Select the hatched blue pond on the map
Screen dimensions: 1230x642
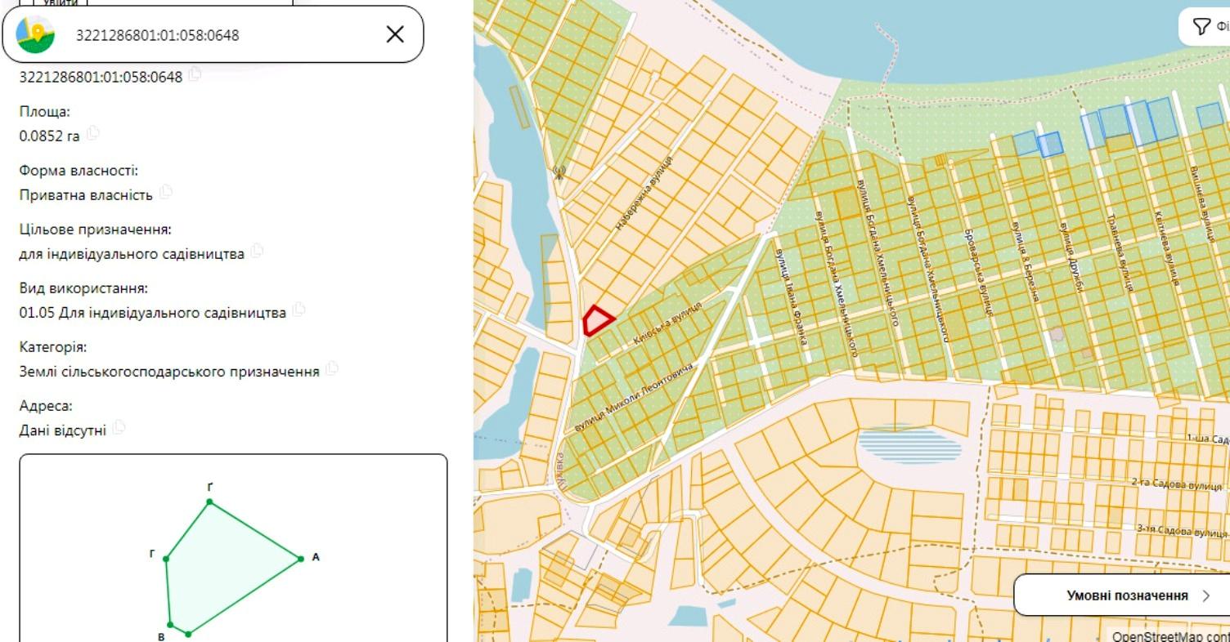pos(909,445)
